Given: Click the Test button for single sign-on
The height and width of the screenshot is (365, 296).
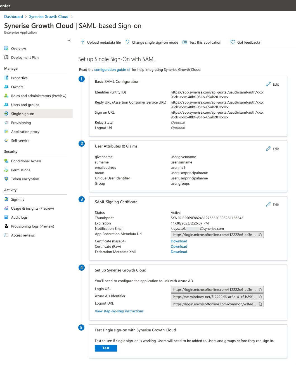Looking at the screenshot, I should 106,348.
